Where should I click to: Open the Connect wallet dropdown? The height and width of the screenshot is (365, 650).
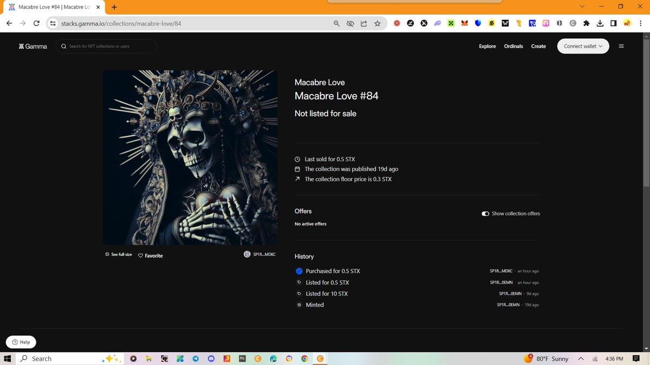pyautogui.click(x=583, y=46)
